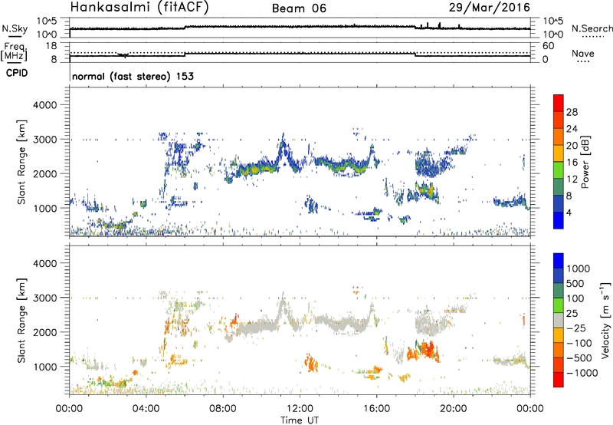Image resolution: width=613 pixels, height=425 pixels.
Task: Click the Time UT axis label
Action: (299, 420)
